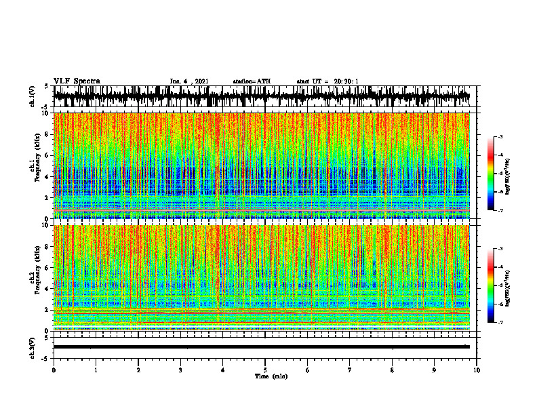Click the ch.2 frequency tick label "8"
The image size is (537, 415).
pyautogui.click(x=47, y=247)
